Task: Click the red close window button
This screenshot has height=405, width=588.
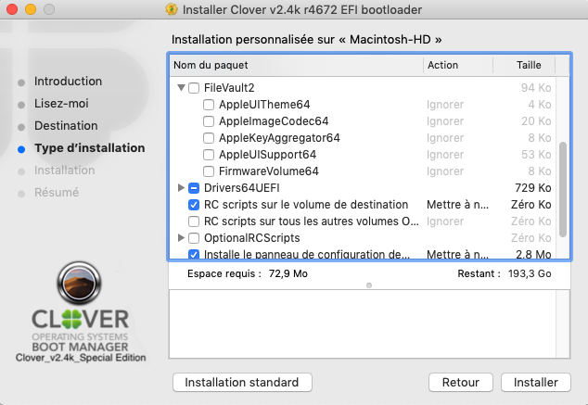Action: 12,9
